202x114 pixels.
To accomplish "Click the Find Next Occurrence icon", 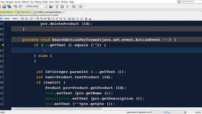I will click(x=45, y=19).
